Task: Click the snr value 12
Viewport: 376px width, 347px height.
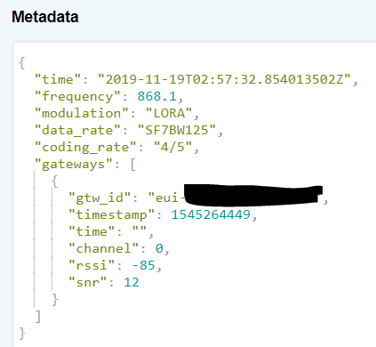Action: pyautogui.click(x=132, y=282)
